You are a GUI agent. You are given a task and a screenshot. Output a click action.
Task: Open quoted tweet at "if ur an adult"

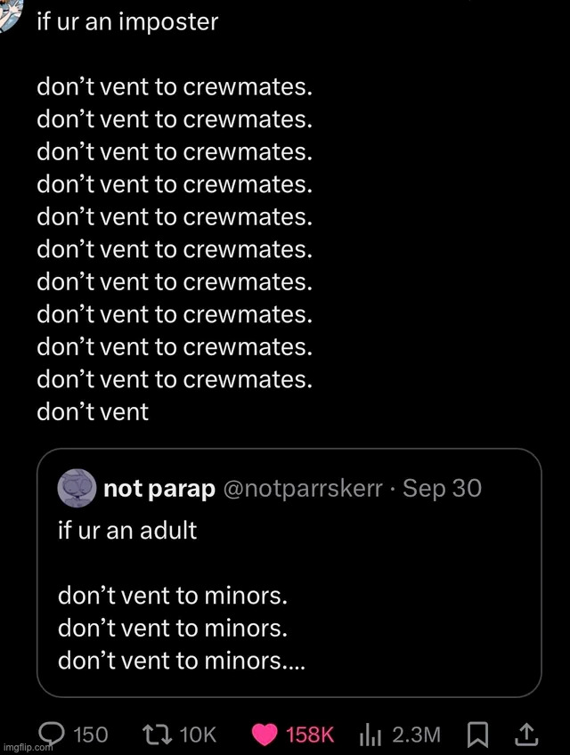pyautogui.click(x=127, y=531)
